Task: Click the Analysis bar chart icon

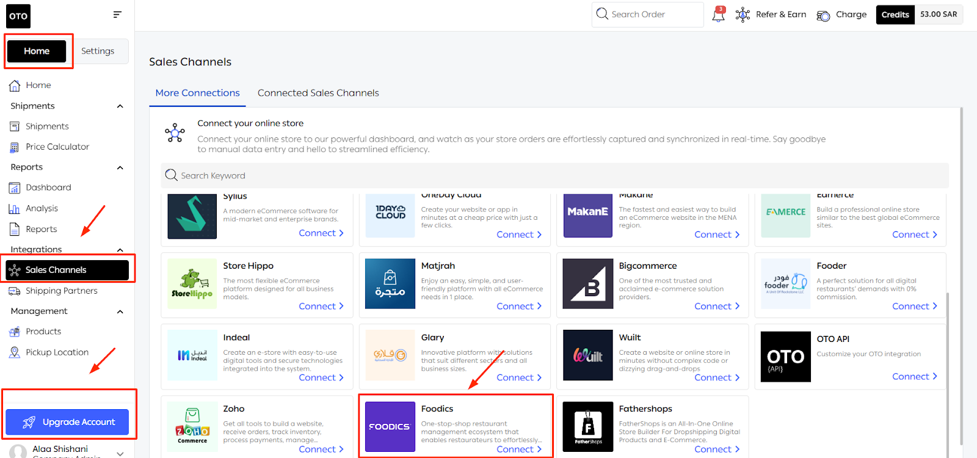Action: tap(15, 209)
